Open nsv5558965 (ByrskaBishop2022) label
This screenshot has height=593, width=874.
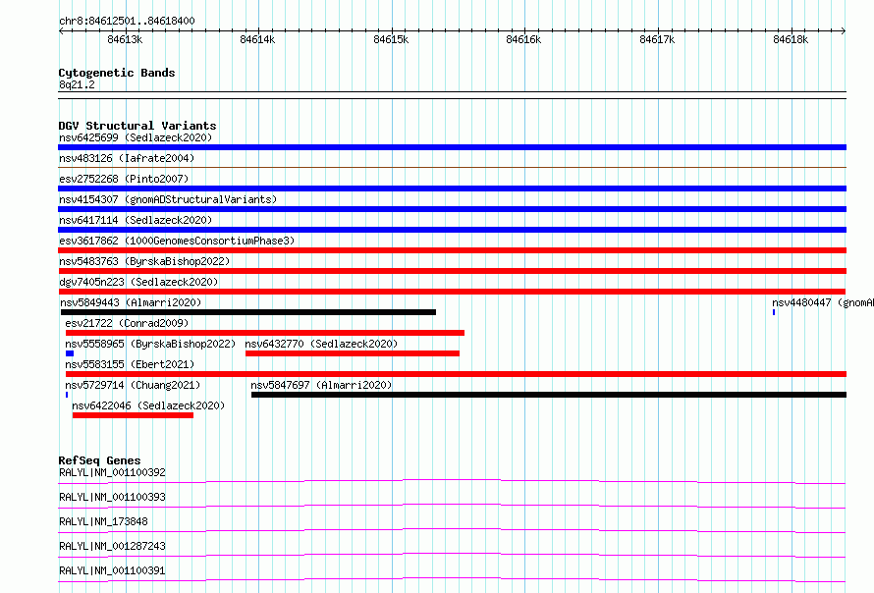(150, 344)
